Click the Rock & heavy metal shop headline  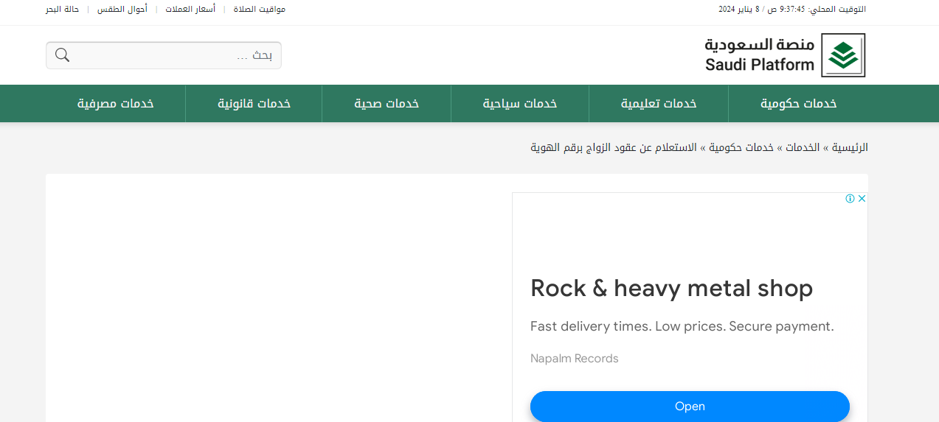[x=671, y=288]
